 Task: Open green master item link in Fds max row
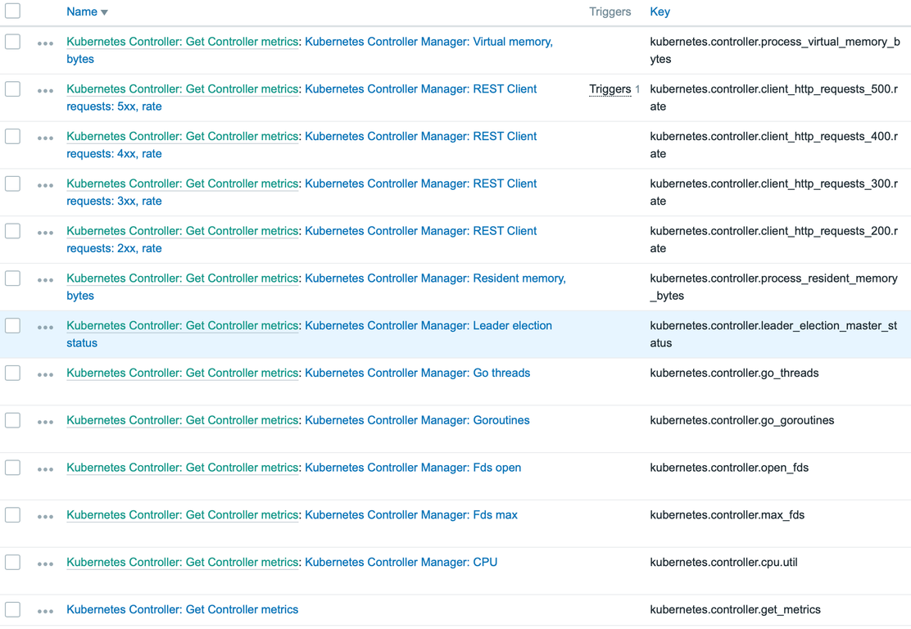pyautogui.click(x=183, y=515)
